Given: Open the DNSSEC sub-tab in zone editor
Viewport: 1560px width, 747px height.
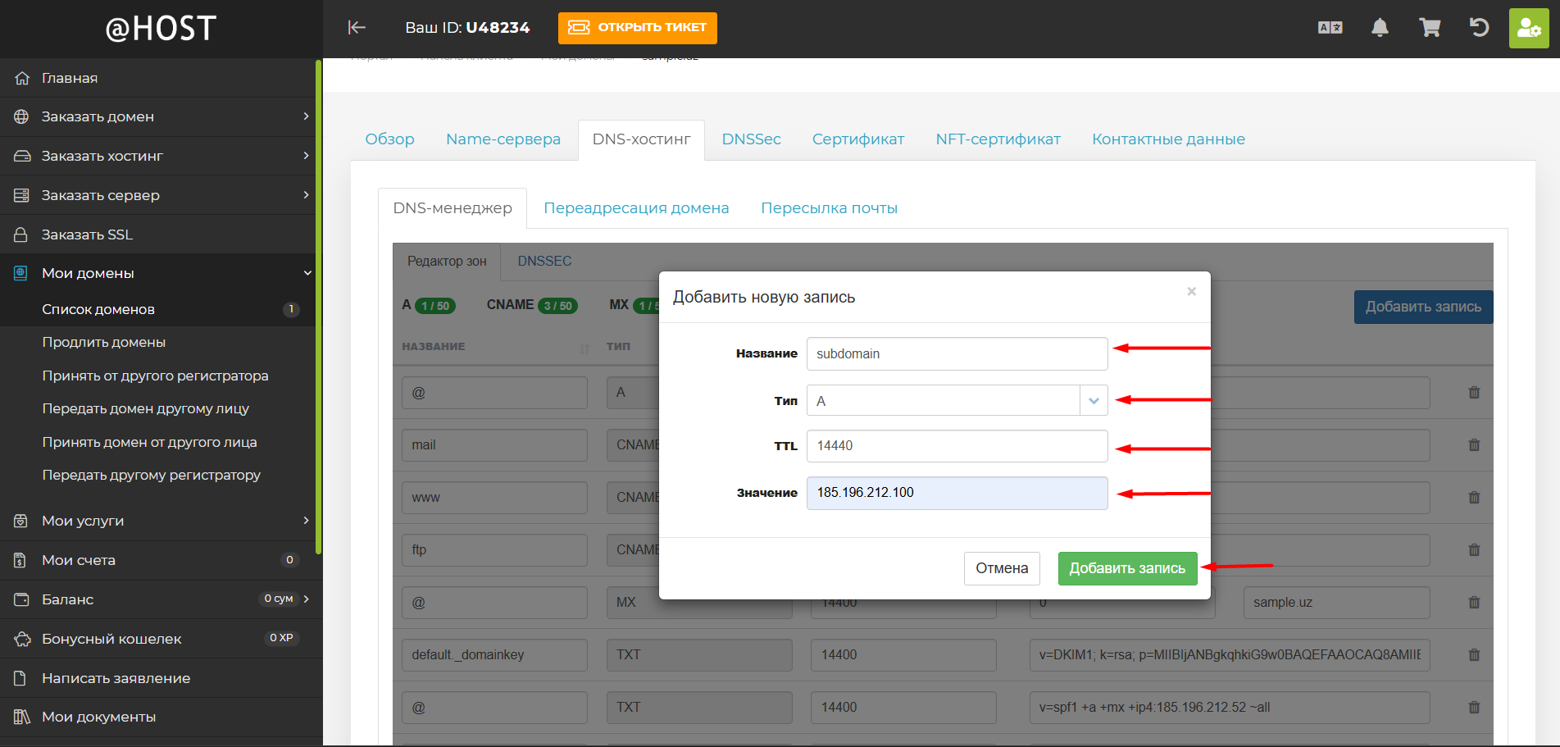Looking at the screenshot, I should point(544,261).
